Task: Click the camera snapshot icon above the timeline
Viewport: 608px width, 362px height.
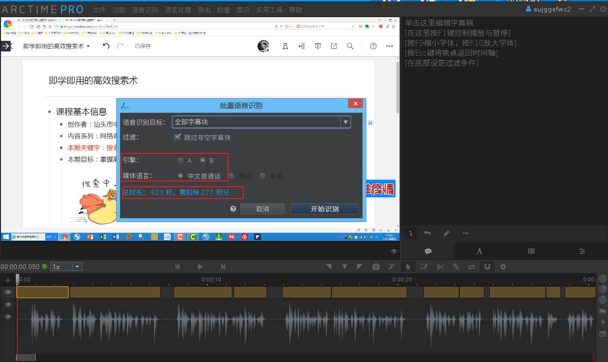Action: [376, 267]
